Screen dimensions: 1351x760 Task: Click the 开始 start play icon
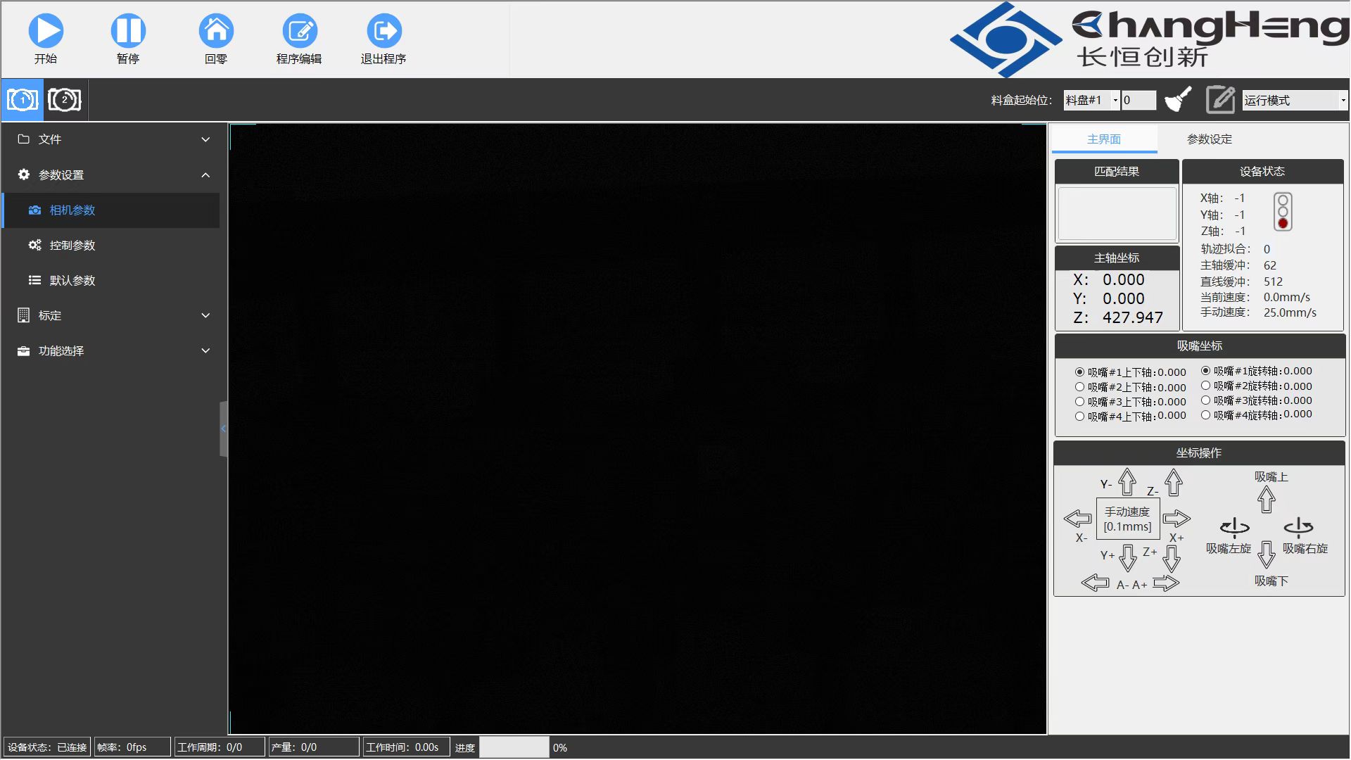click(x=46, y=31)
